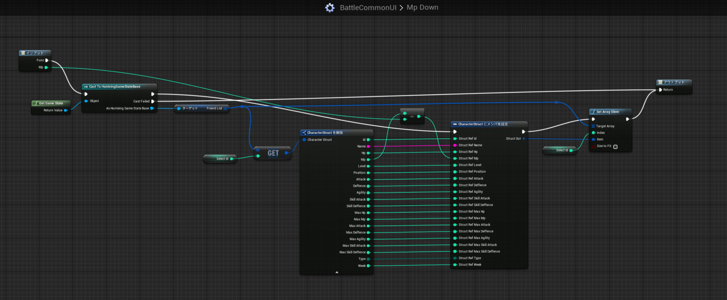Select the Select Id variable near GET

pyautogui.click(x=220, y=159)
